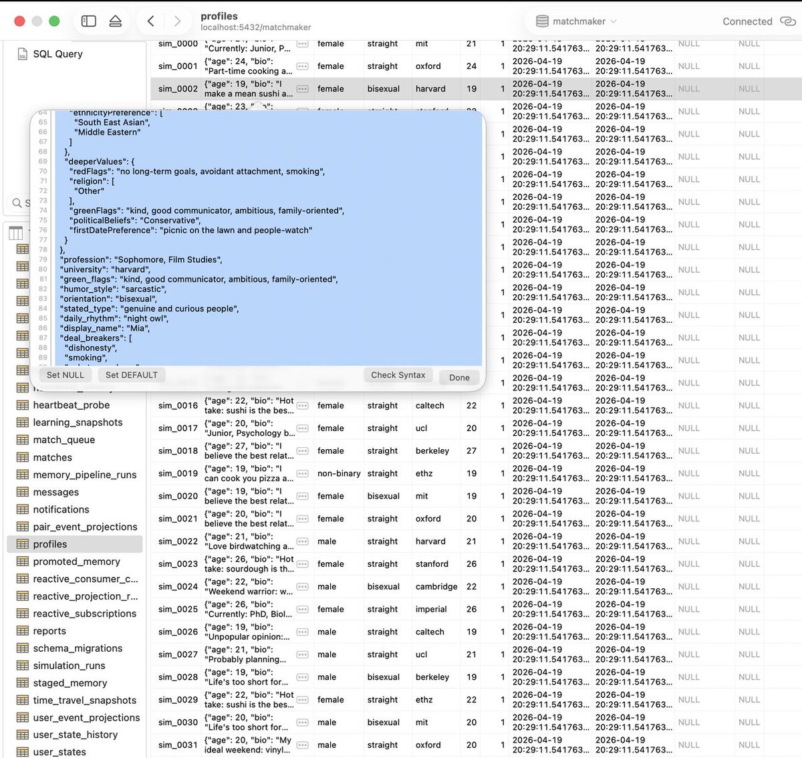802x758 pixels.
Task: Click age 27 cell in sim_0018 row
Action: [x=471, y=451]
